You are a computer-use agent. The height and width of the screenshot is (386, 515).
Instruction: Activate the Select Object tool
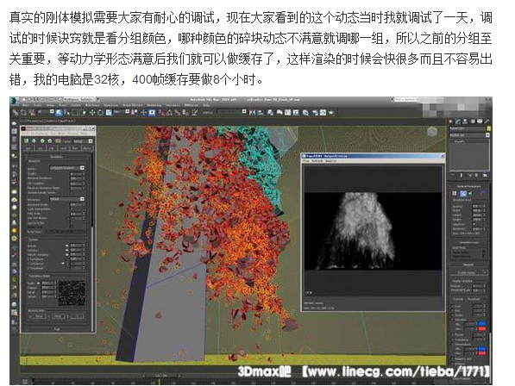(59, 113)
